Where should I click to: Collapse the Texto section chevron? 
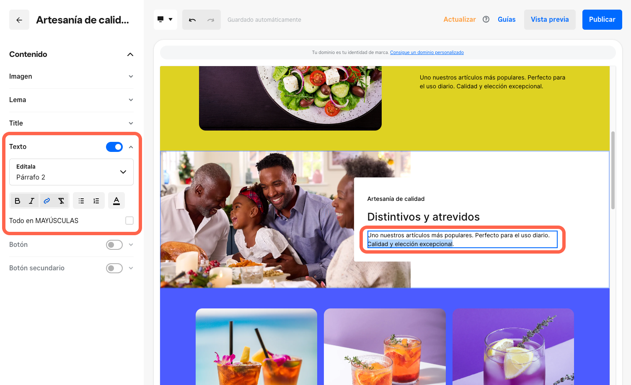click(x=131, y=147)
